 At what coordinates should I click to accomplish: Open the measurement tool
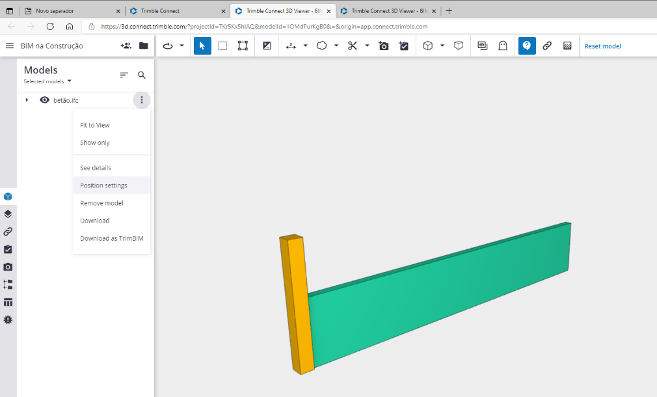tap(291, 46)
